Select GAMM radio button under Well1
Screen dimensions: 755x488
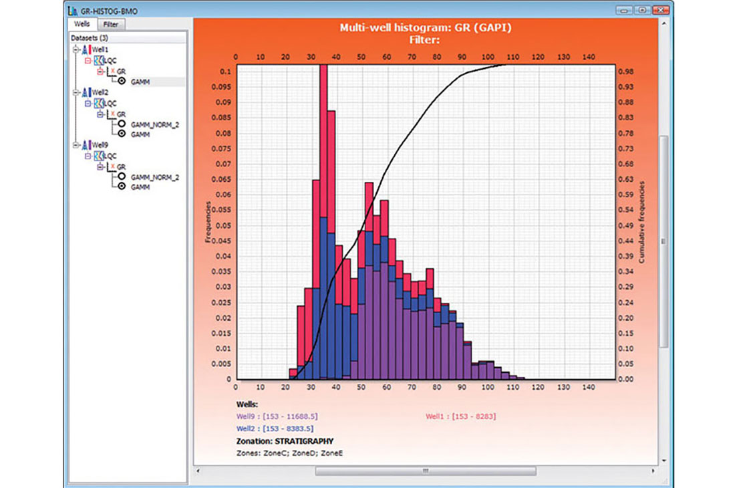coord(122,82)
